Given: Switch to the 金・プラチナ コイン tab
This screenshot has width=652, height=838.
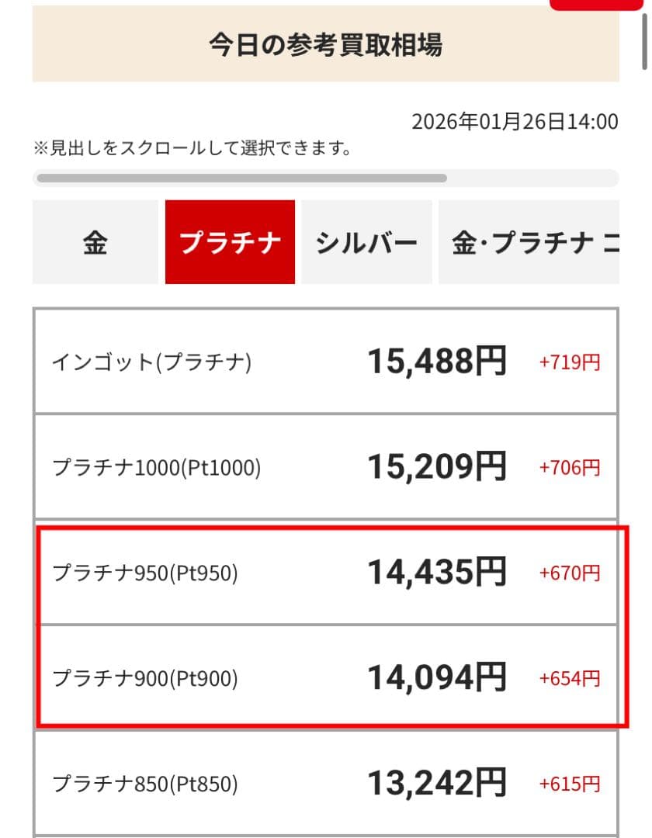Looking at the screenshot, I should 536,242.
